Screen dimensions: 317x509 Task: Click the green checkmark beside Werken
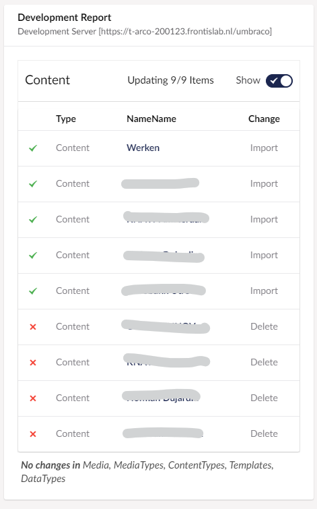[33, 148]
